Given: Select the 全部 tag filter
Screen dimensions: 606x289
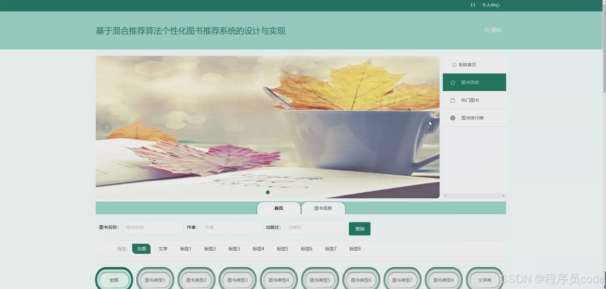Looking at the screenshot, I should pyautogui.click(x=141, y=249).
